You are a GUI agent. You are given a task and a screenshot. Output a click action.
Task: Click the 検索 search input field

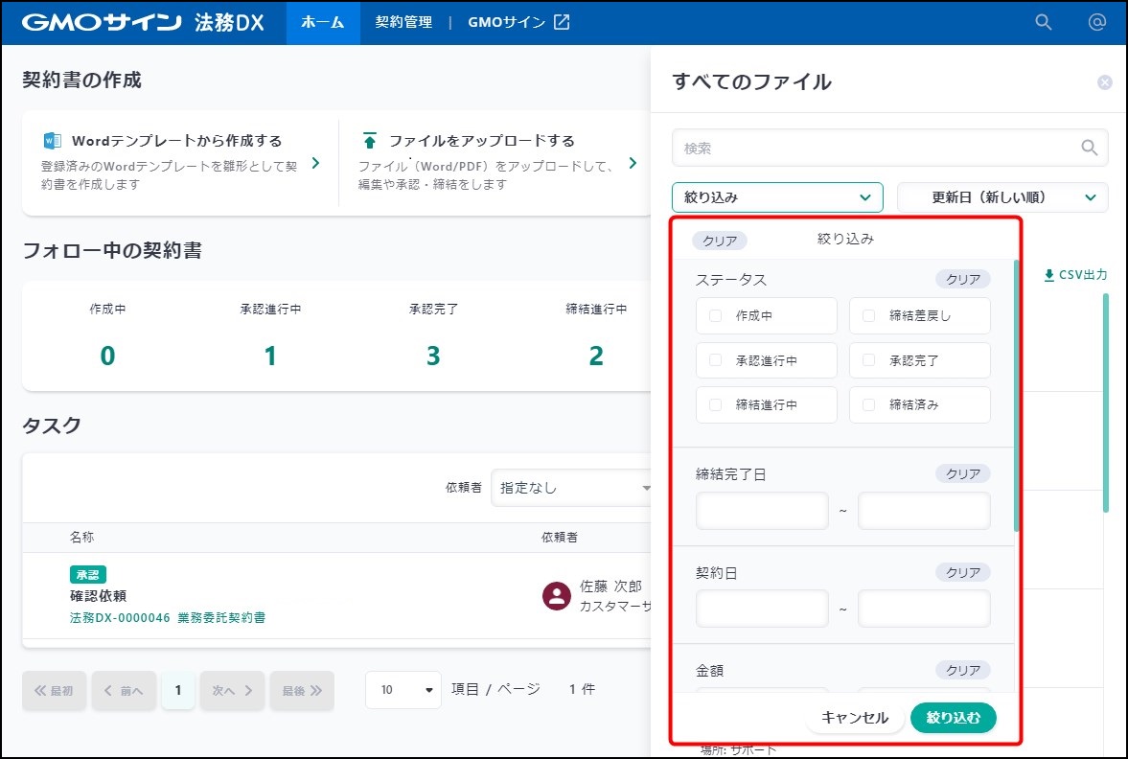coord(890,149)
